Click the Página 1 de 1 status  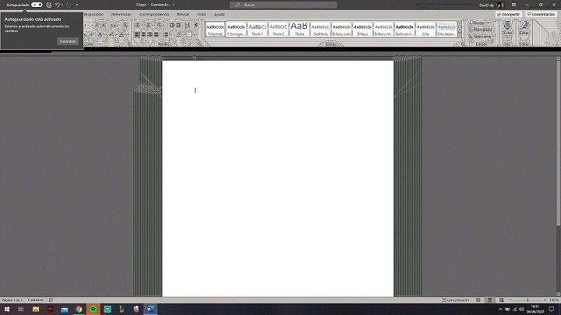(12, 300)
